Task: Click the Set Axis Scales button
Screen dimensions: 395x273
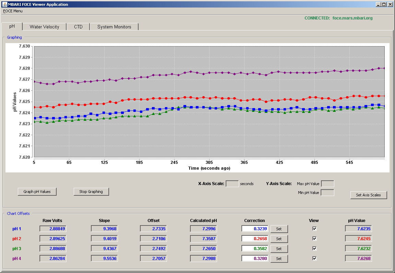Action: 368,195
